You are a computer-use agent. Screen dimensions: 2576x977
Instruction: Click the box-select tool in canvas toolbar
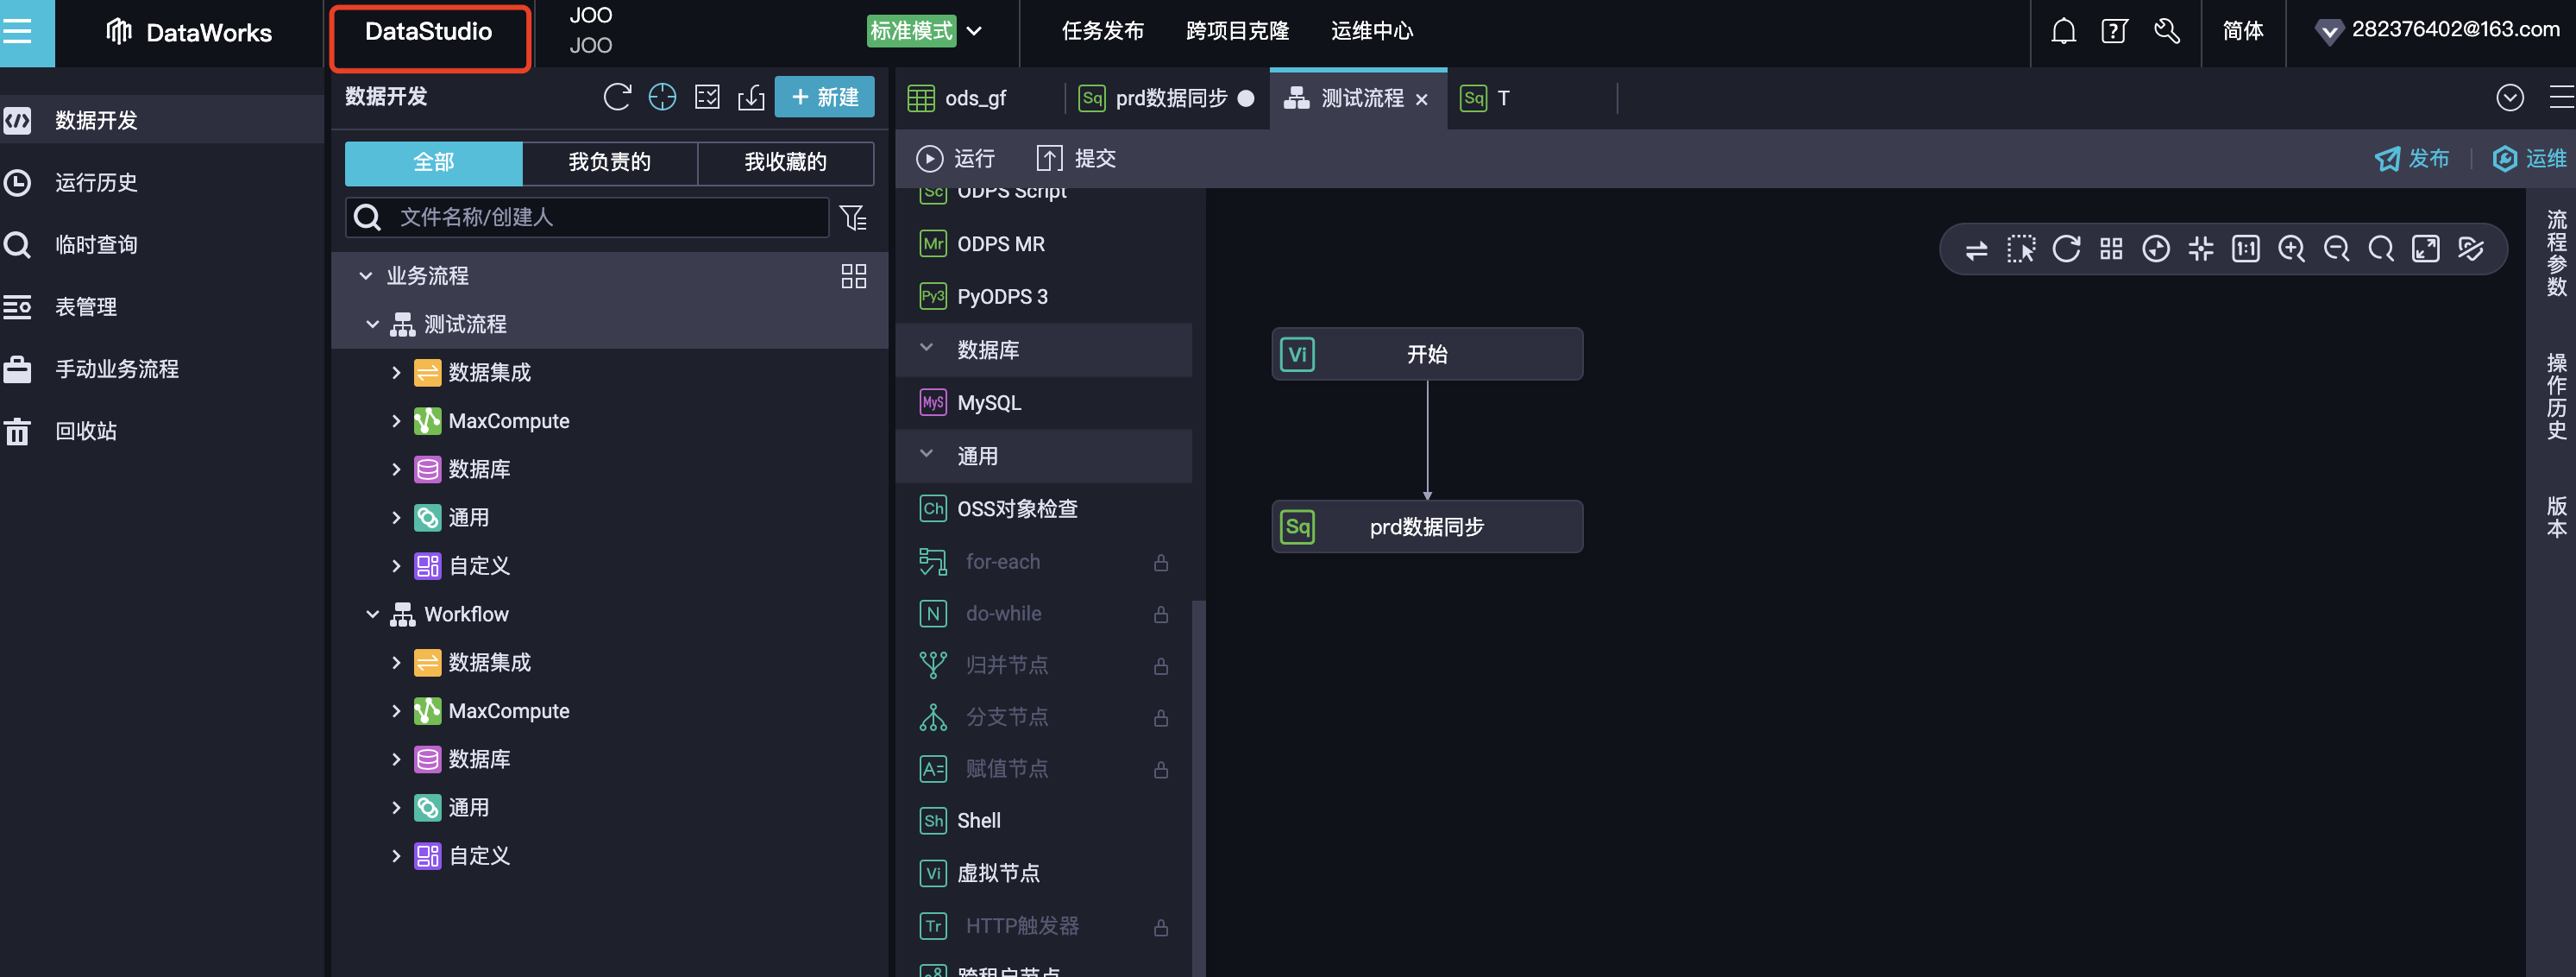[2020, 249]
